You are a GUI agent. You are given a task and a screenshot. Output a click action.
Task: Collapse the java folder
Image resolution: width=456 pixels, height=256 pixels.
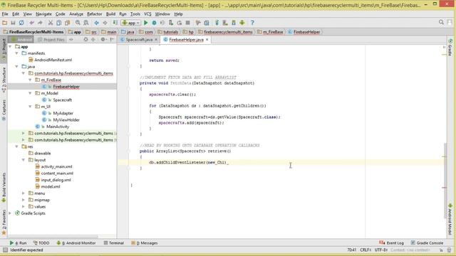point(17,66)
